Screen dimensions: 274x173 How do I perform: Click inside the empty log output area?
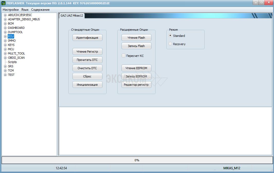(x=165, y=131)
